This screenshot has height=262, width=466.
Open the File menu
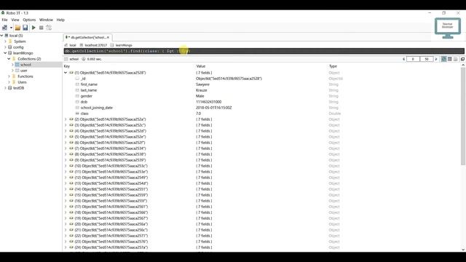pos(5,20)
